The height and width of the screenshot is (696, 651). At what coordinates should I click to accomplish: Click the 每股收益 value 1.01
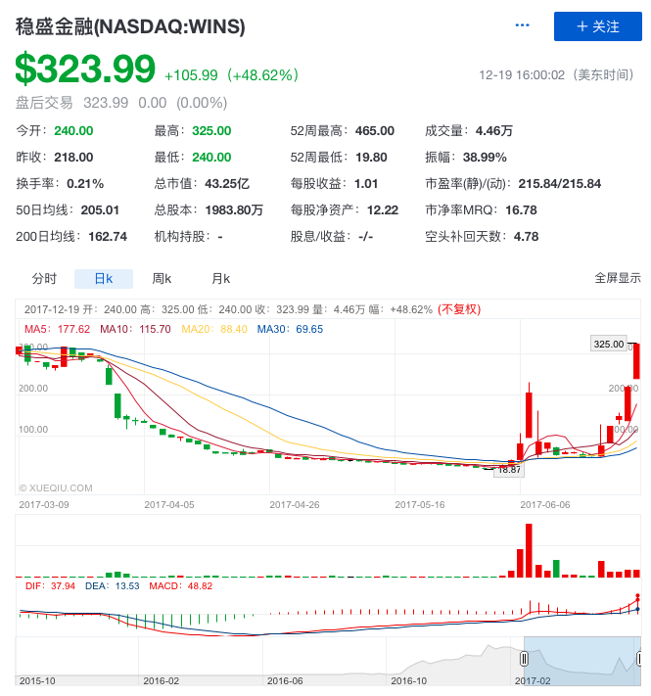(366, 184)
